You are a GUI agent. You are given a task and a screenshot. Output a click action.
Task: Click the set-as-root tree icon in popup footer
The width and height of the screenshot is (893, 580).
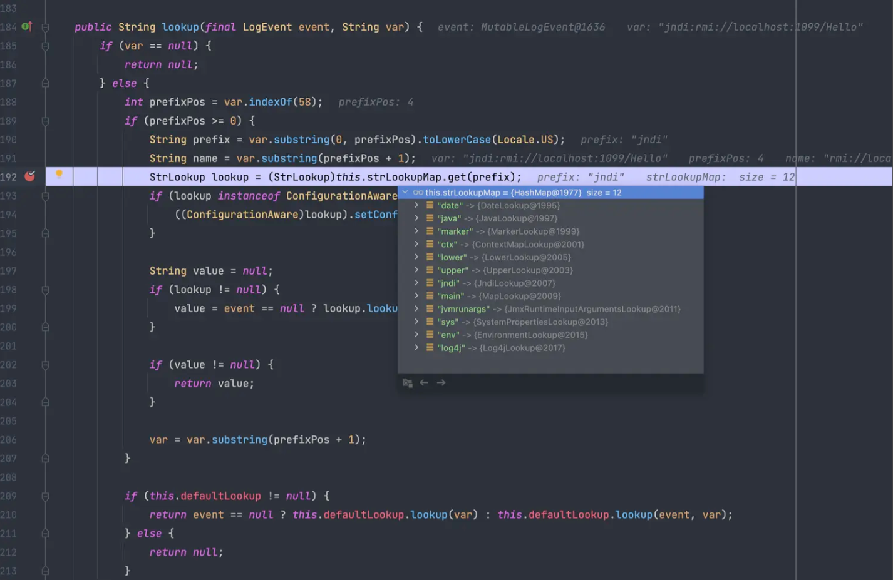[x=408, y=383]
